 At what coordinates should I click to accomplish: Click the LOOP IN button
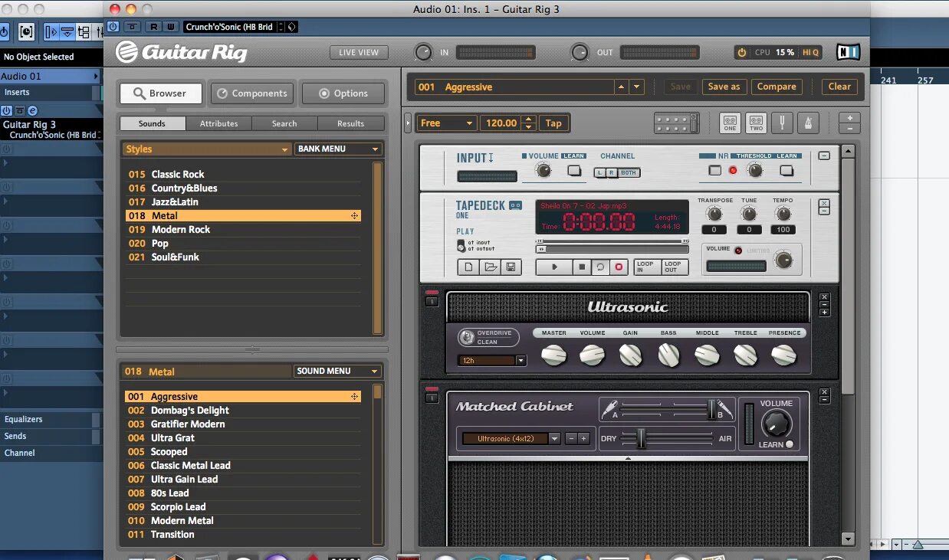645,267
